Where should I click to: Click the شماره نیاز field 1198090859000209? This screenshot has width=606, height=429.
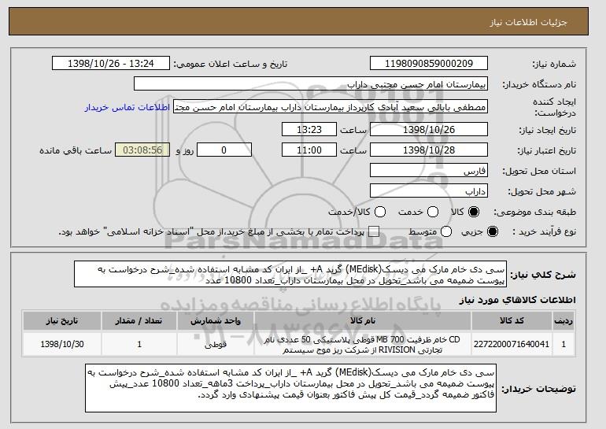click(429, 64)
